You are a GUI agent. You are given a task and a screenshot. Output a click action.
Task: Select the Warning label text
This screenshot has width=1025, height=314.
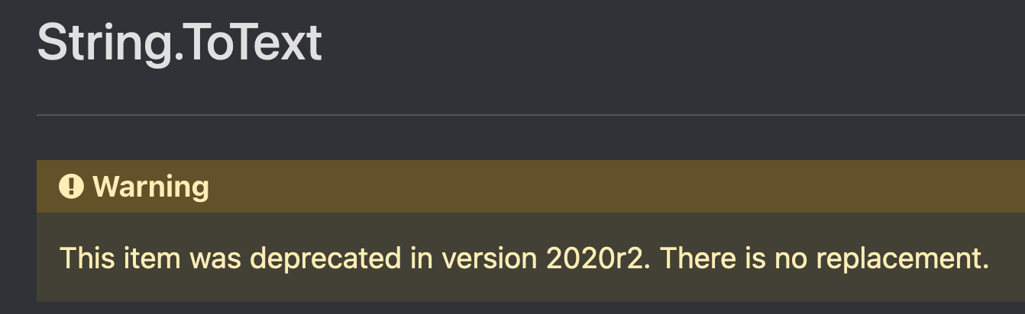[x=150, y=186]
